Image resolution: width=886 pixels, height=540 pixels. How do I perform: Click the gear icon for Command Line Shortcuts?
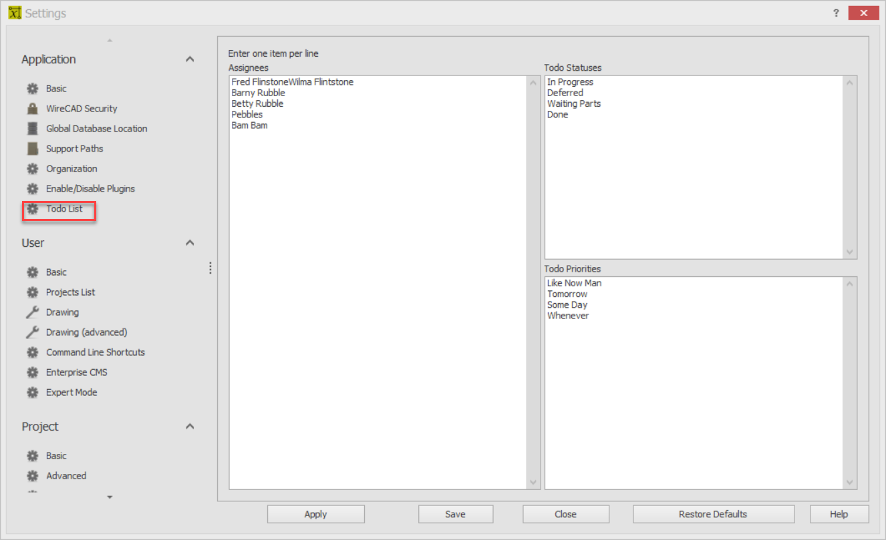(32, 352)
